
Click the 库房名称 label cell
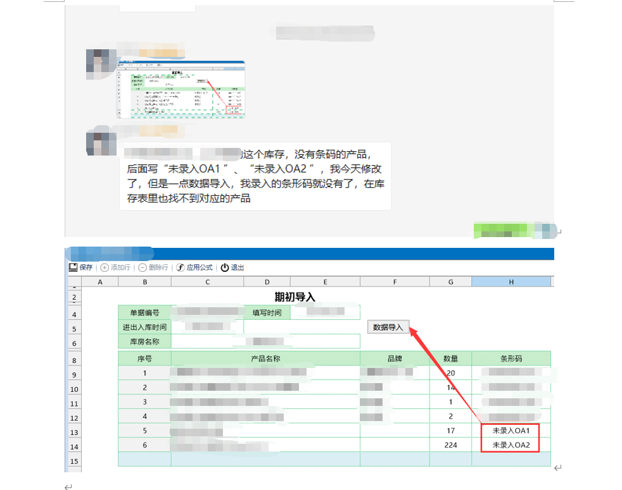pos(144,341)
